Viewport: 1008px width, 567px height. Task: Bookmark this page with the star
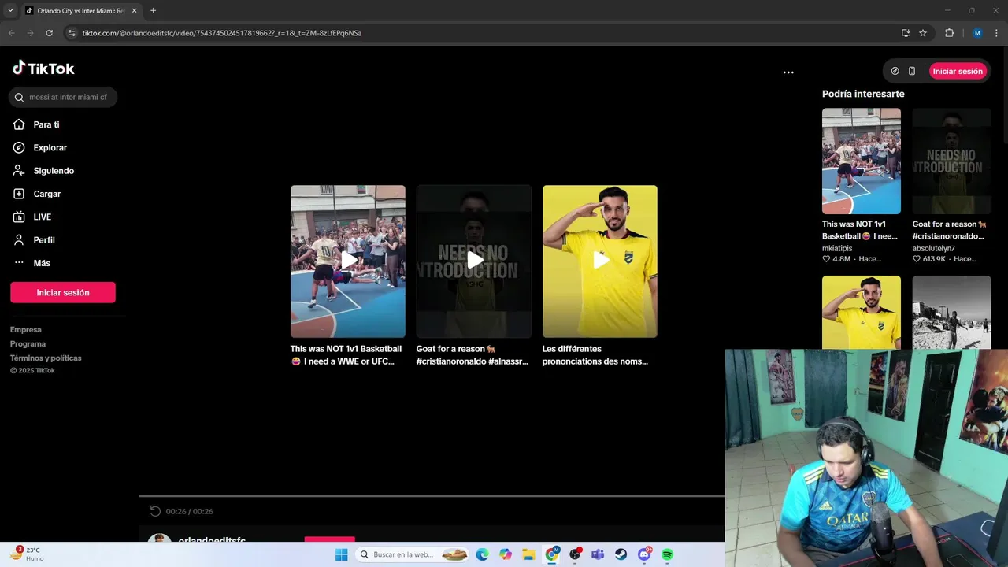click(923, 33)
